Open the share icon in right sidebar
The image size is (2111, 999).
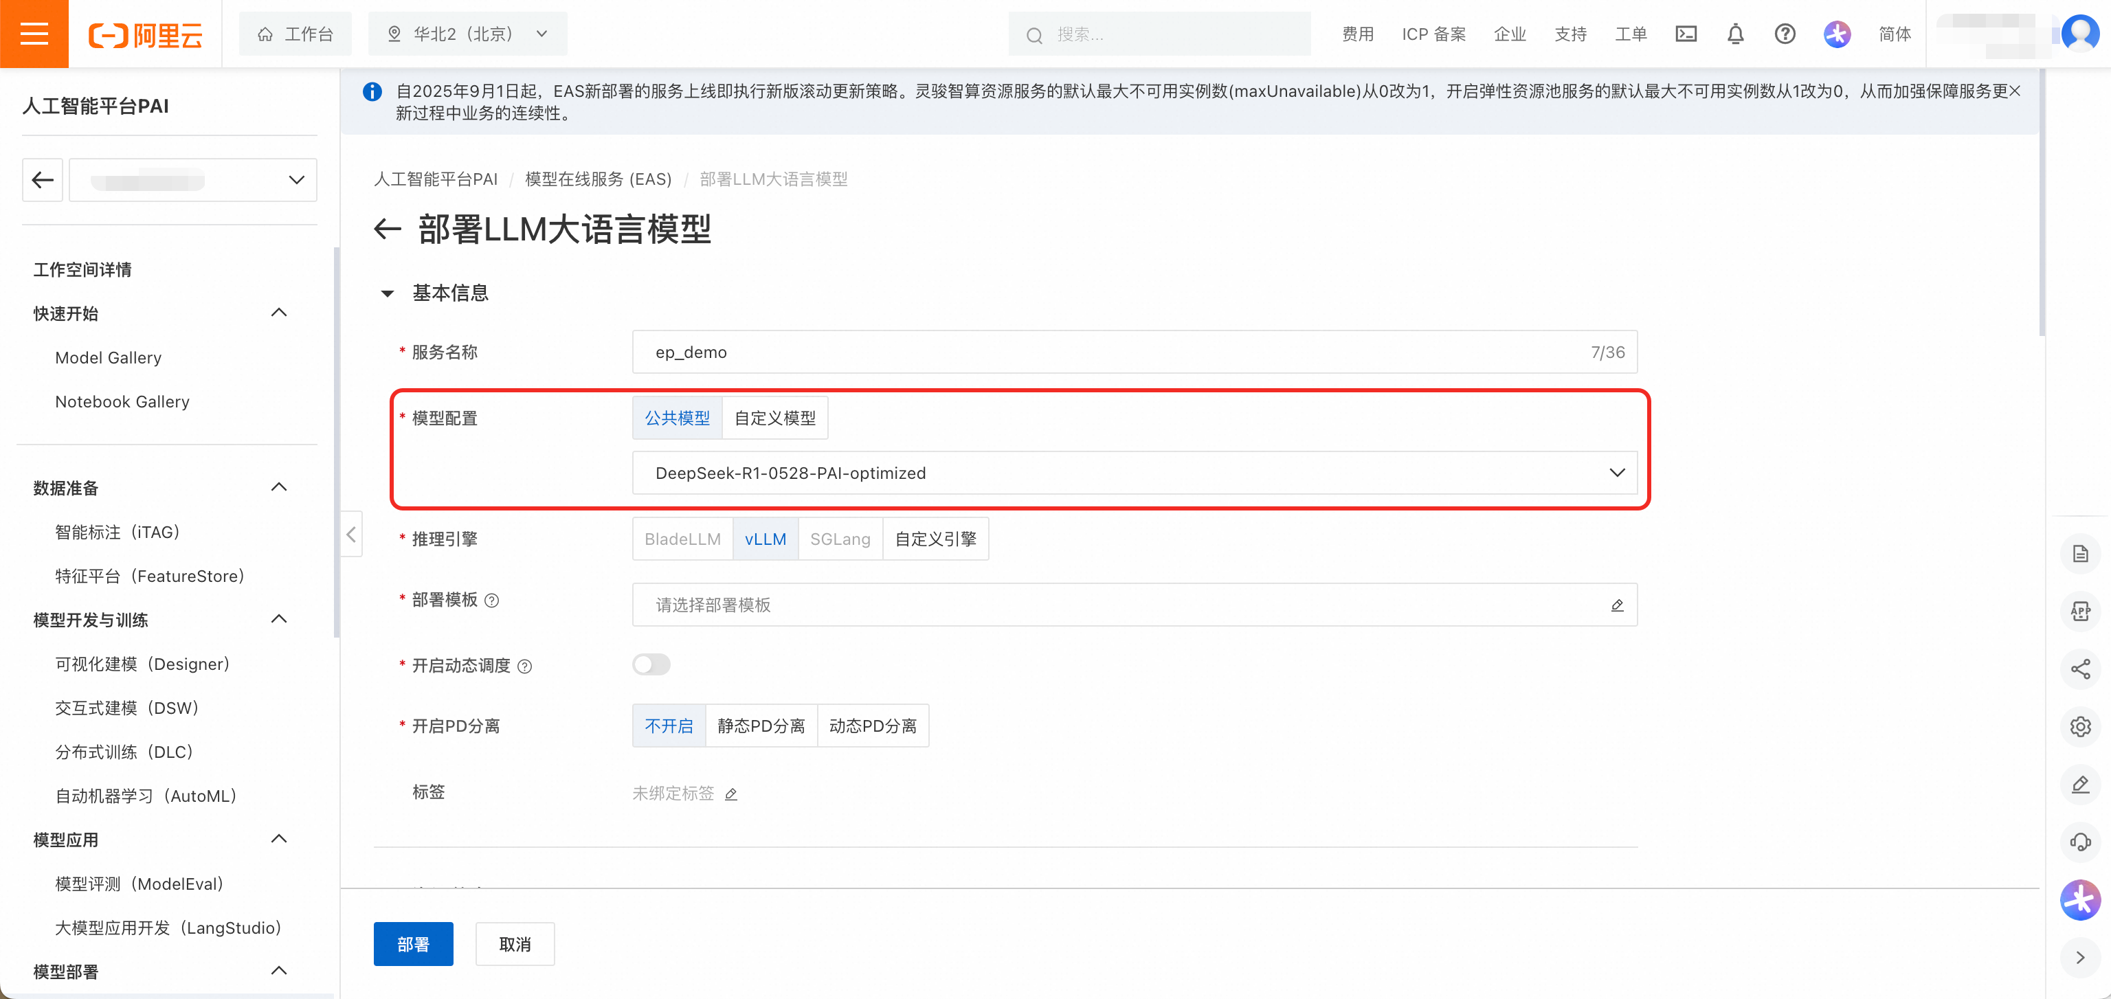[2080, 669]
